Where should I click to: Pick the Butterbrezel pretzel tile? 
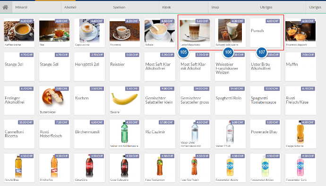(54, 100)
